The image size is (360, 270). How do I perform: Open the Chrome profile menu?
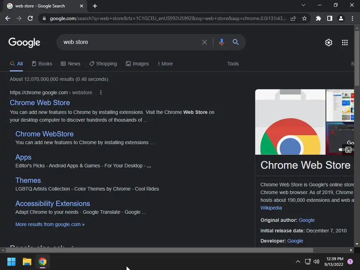pyautogui.click(x=341, y=18)
